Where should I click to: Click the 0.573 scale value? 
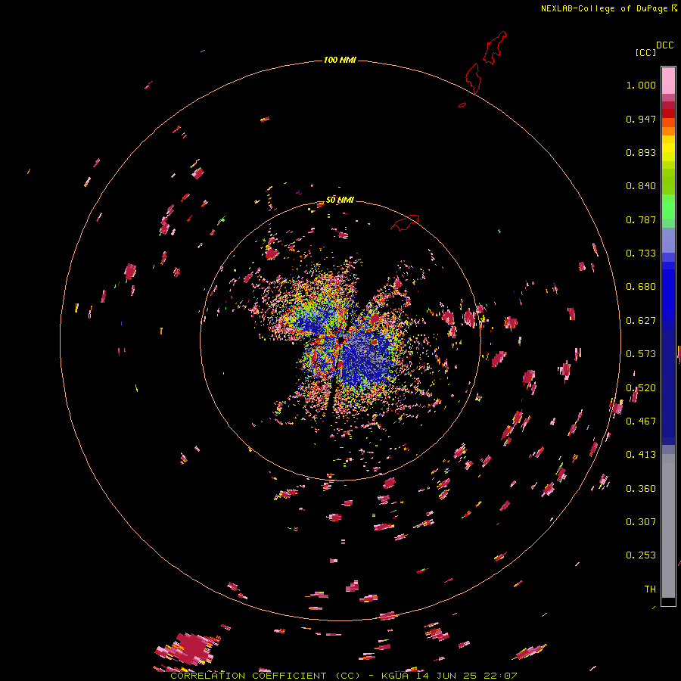coord(641,354)
